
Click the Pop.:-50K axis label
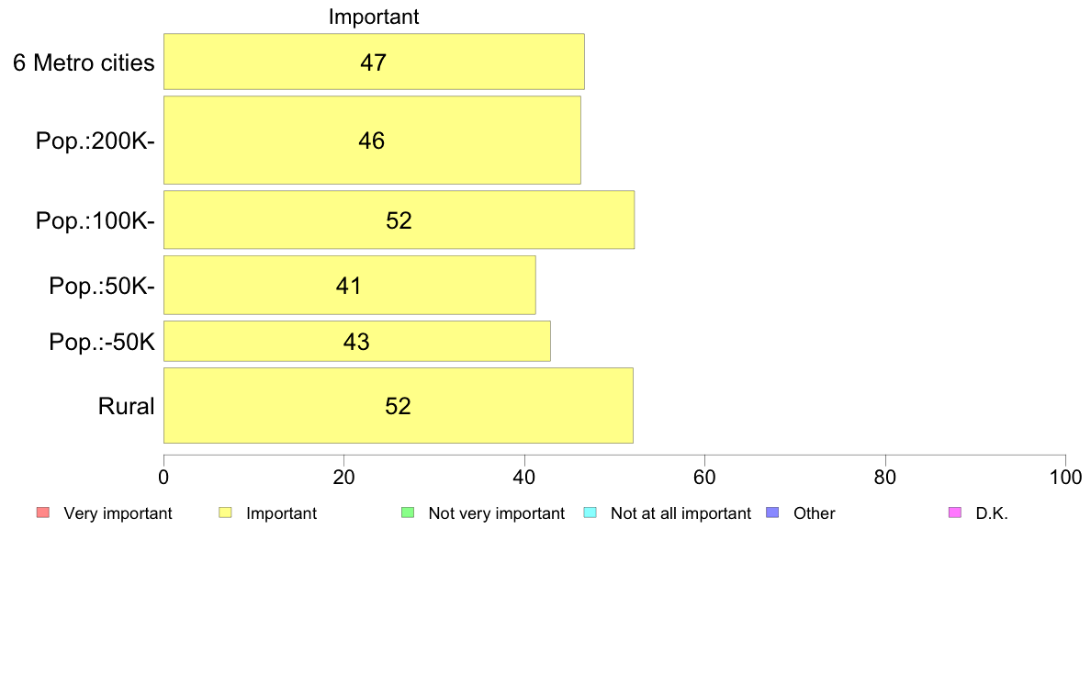[x=102, y=342]
